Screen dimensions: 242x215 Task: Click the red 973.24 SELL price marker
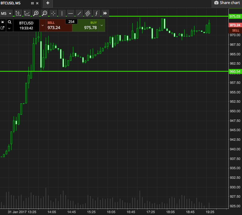point(235,25)
